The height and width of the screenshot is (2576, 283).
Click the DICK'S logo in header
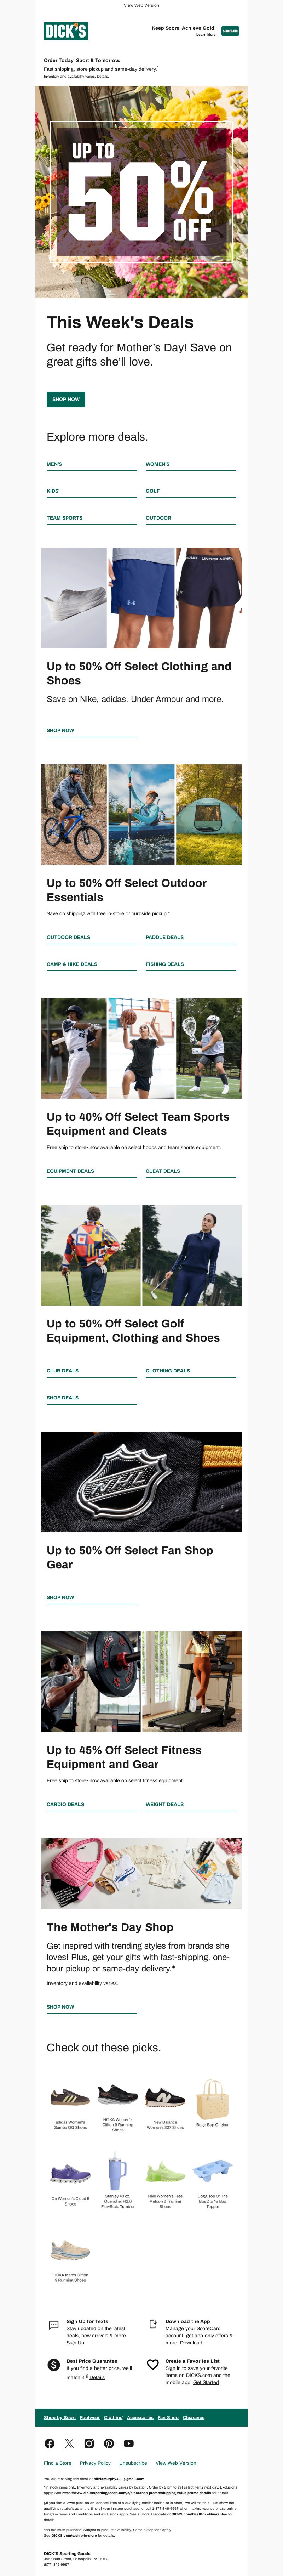tap(66, 31)
